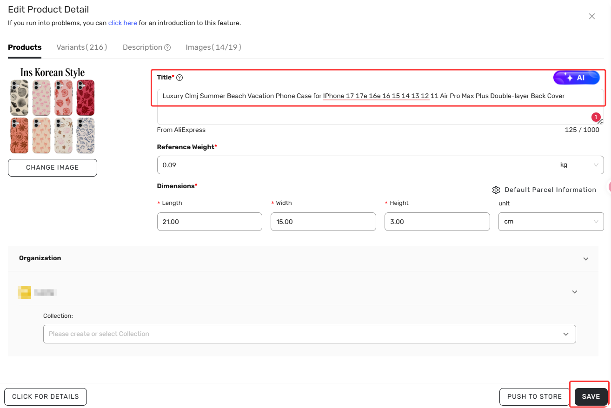Open the Description tab help icon
Screen dimensions: 611x408
(167, 47)
